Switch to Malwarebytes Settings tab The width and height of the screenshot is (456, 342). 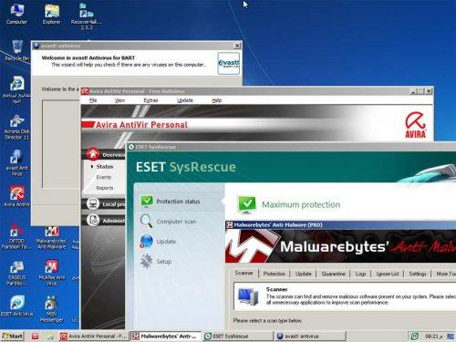[418, 274]
